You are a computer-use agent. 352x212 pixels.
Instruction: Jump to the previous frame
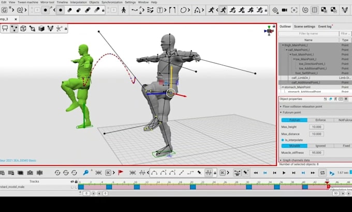[x=274, y=173]
